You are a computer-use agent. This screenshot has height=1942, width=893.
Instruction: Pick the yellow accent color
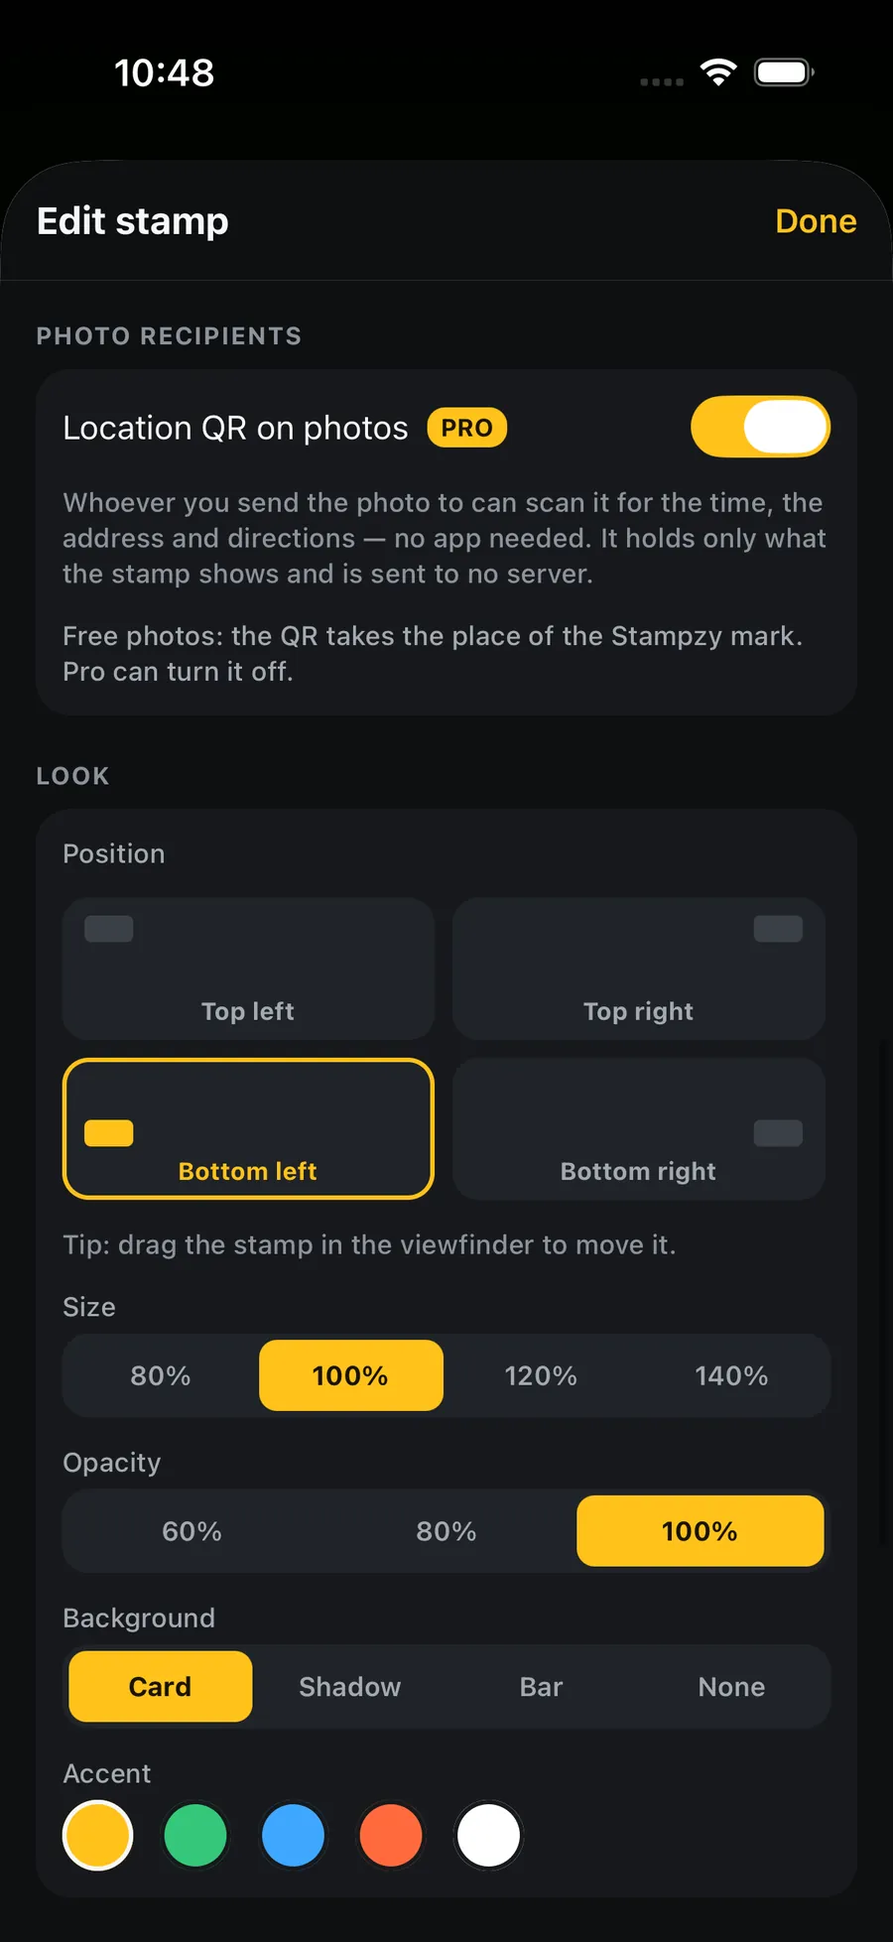tap(98, 1836)
